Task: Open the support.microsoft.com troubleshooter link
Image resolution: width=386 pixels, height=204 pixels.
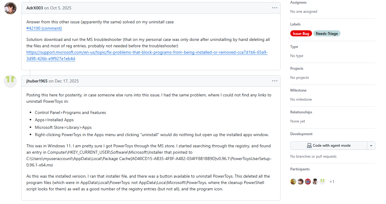Action: coord(147,55)
